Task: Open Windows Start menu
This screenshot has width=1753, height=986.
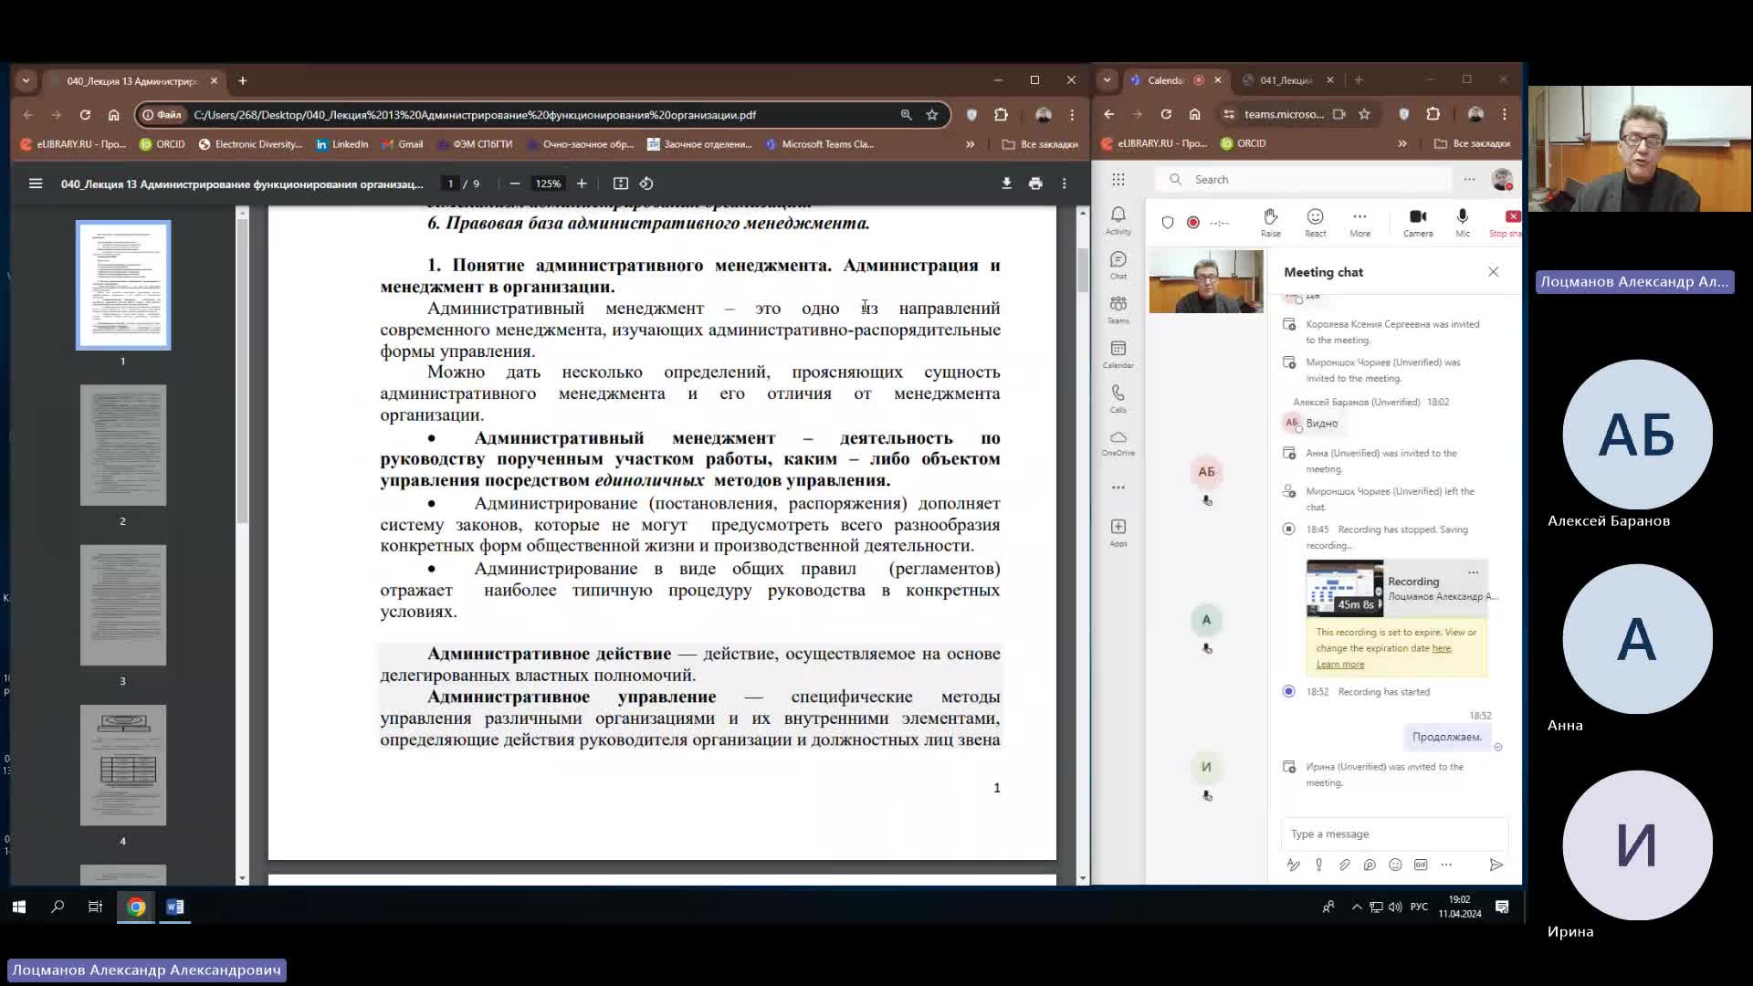Action: [19, 907]
